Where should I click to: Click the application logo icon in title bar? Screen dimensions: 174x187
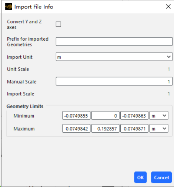click(8, 7)
